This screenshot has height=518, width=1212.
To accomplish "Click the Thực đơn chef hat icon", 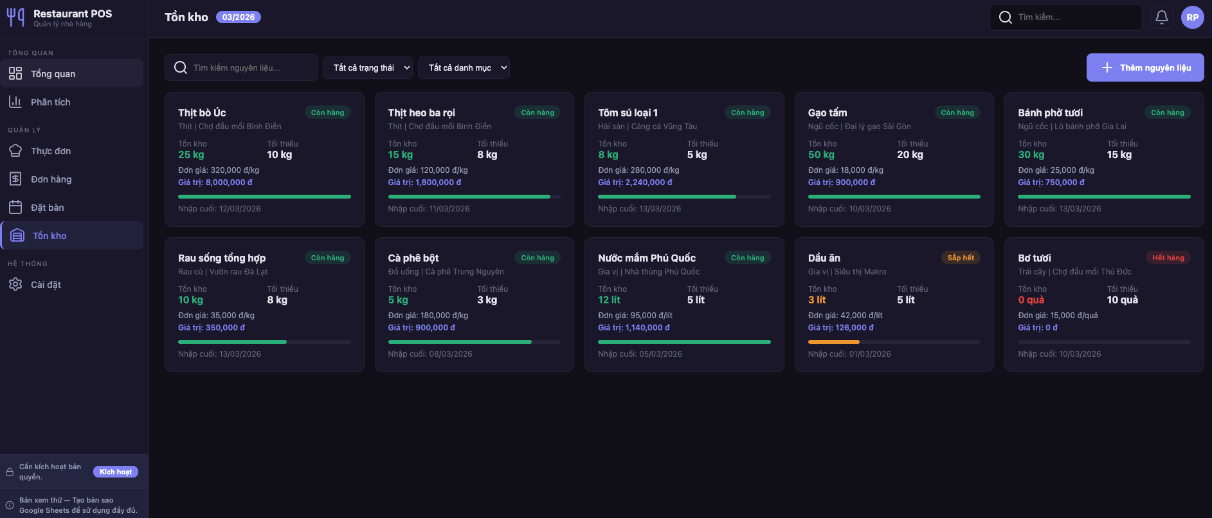I will pos(15,151).
